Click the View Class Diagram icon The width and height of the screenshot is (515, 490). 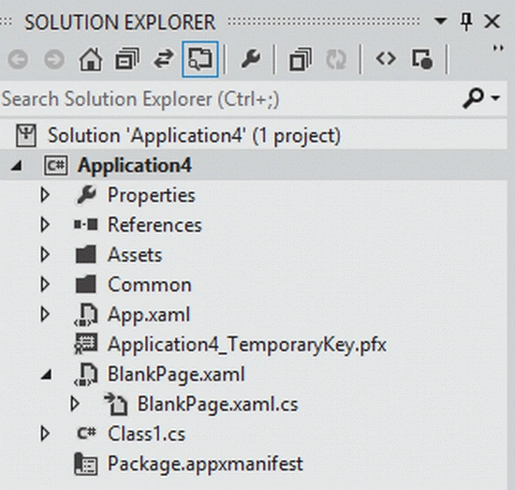pos(422,59)
